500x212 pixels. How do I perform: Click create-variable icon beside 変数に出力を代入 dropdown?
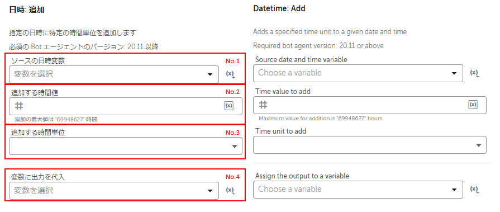click(231, 191)
